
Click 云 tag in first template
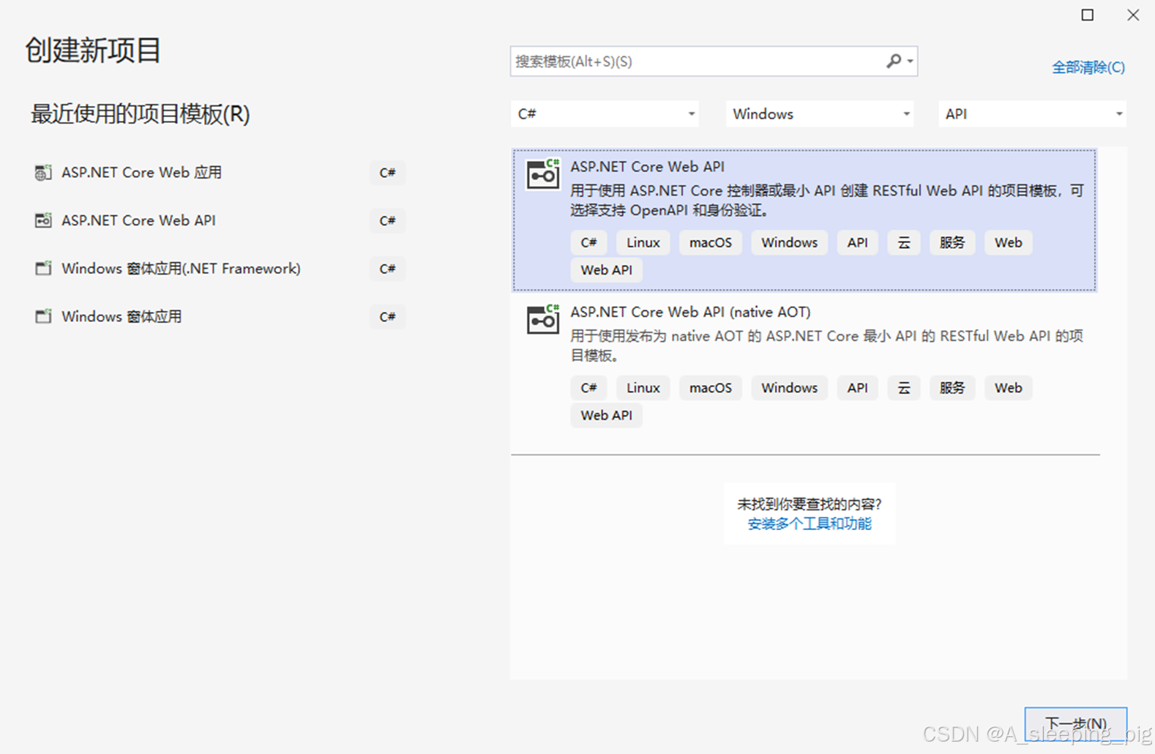[904, 242]
